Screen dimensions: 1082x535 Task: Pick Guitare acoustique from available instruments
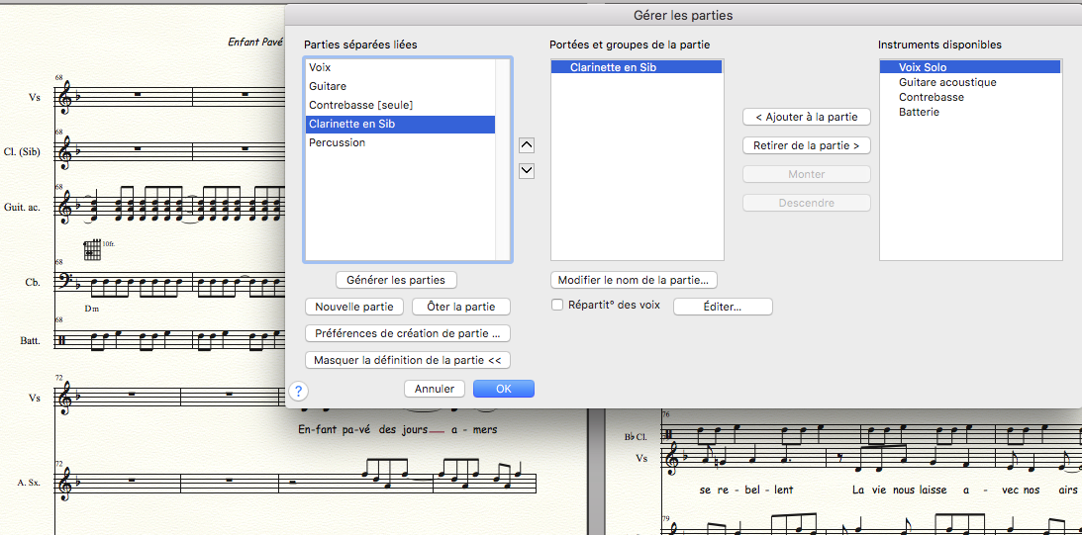tap(947, 82)
